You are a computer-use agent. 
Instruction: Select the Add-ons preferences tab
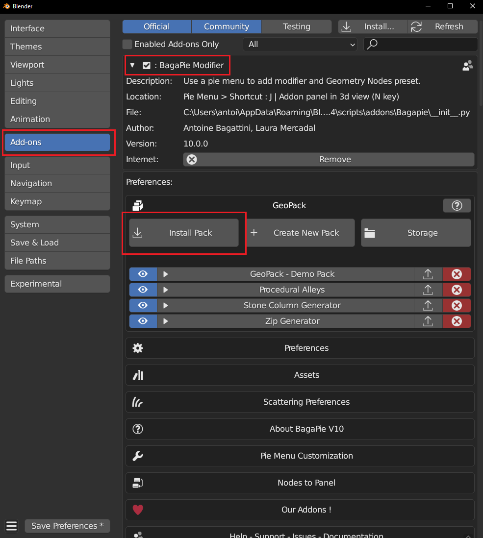click(57, 143)
